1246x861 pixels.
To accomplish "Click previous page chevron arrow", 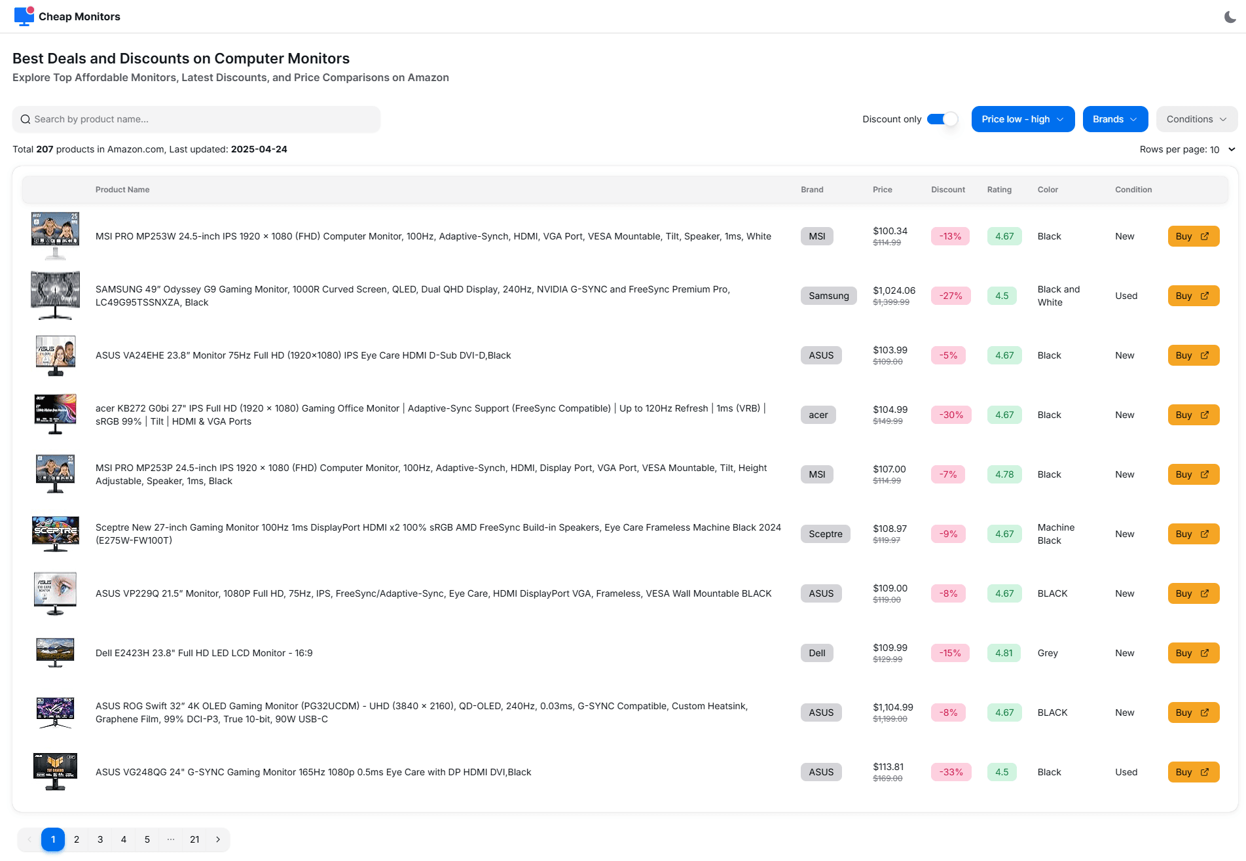I will pos(29,839).
